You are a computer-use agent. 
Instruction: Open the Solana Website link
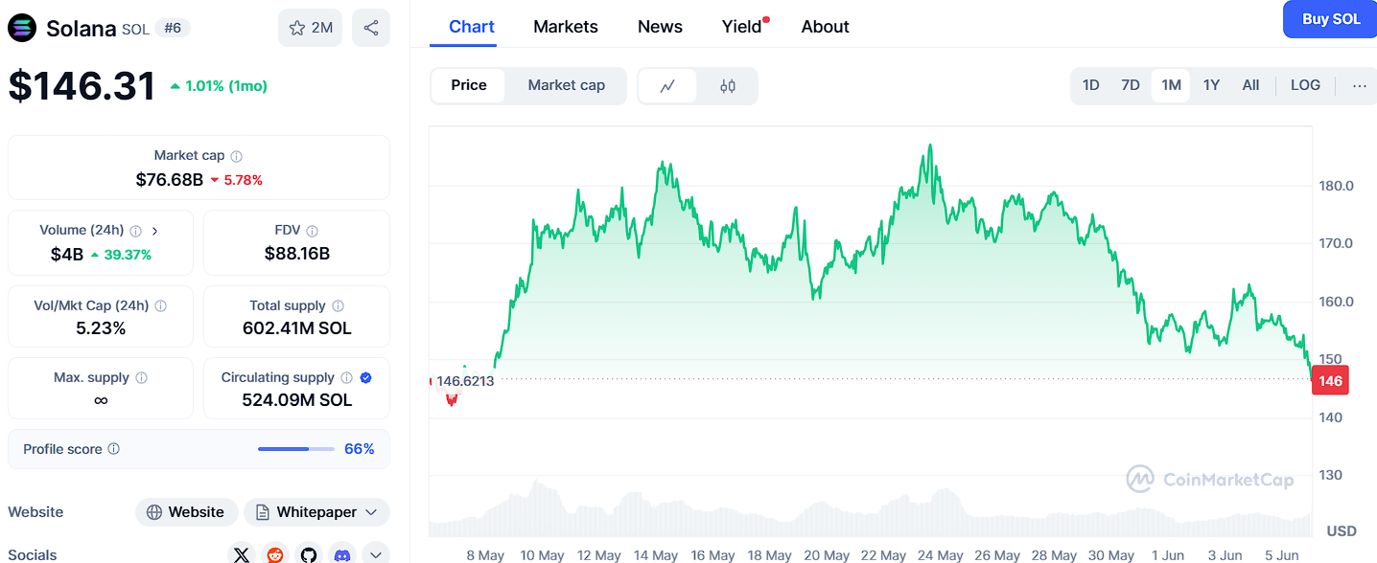186,512
